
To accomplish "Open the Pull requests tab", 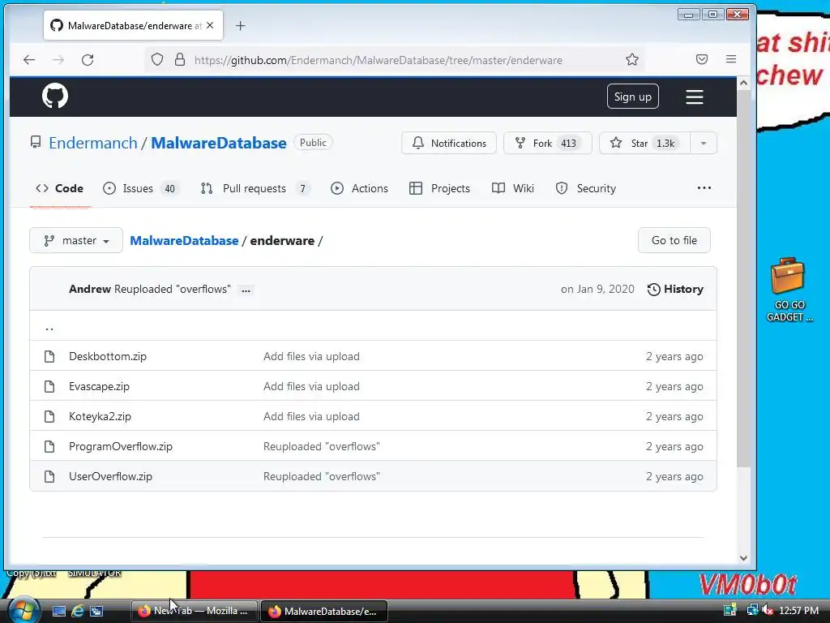I will pyautogui.click(x=255, y=188).
